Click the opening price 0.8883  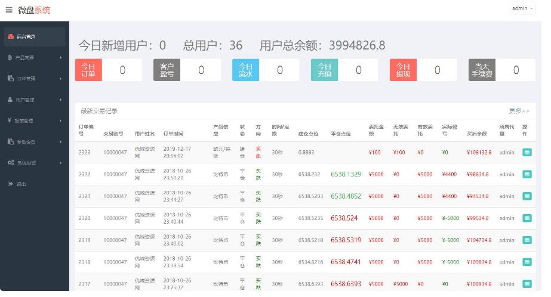(x=306, y=152)
